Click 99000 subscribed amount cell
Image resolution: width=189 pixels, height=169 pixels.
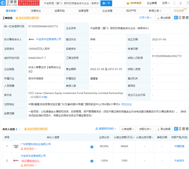pos(124,146)
